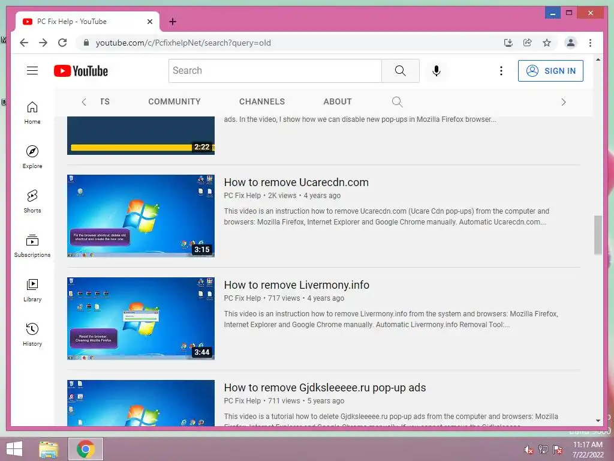Bookmark this page with the star

[547, 43]
